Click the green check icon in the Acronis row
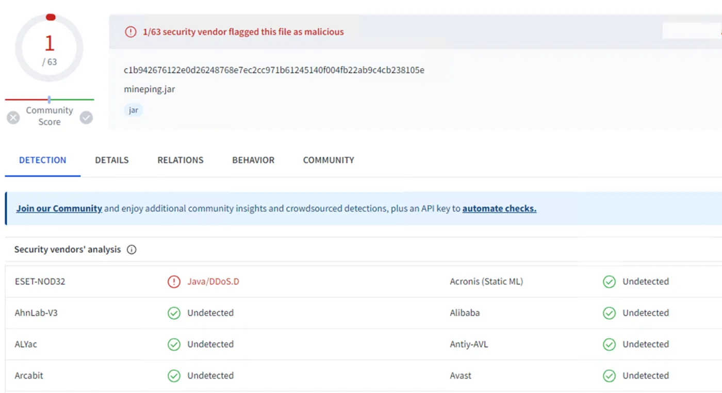 click(610, 282)
